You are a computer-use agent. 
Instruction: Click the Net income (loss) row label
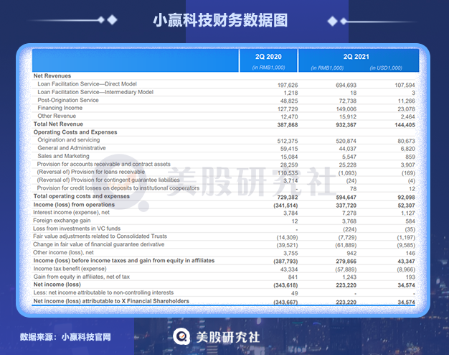point(57,285)
